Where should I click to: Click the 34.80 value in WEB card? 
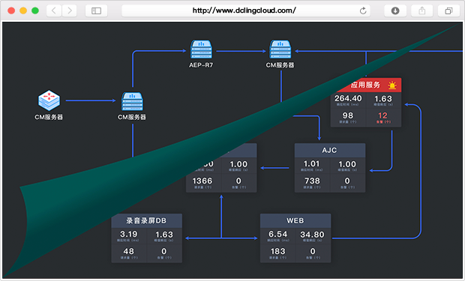pyautogui.click(x=312, y=235)
